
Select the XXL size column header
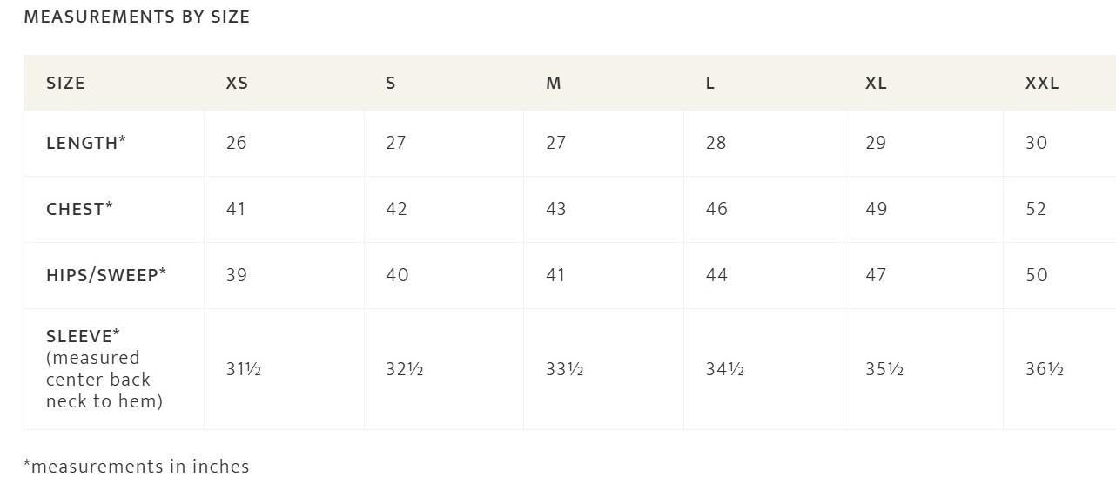1042,84
